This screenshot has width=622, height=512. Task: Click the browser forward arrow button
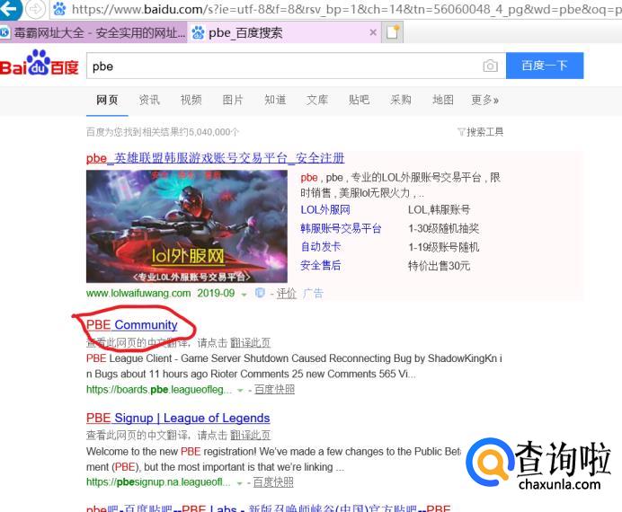coord(35,9)
